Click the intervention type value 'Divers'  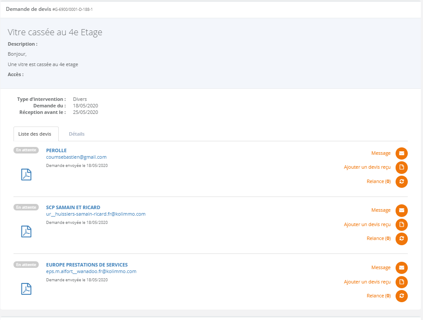coord(80,99)
